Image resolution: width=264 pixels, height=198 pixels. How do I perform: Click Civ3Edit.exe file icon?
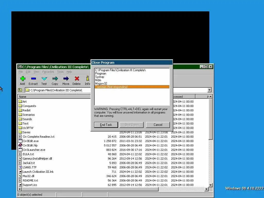tap(20, 141)
